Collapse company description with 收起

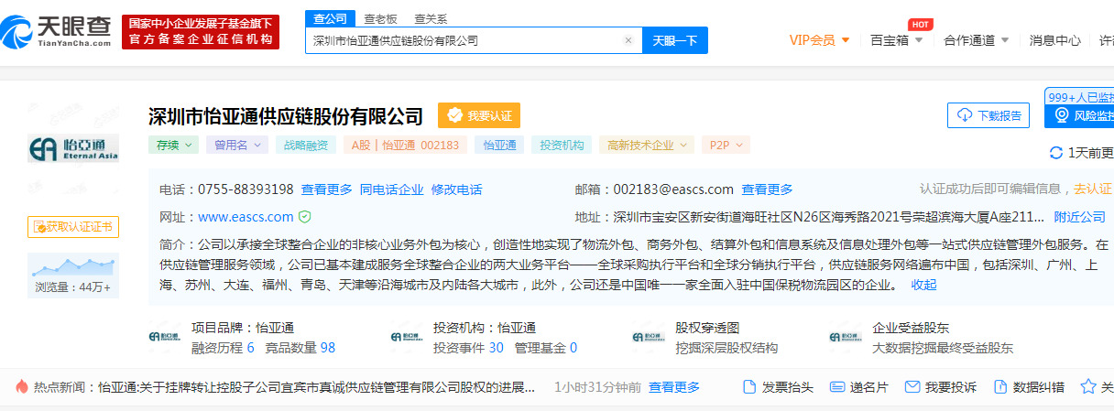point(923,285)
